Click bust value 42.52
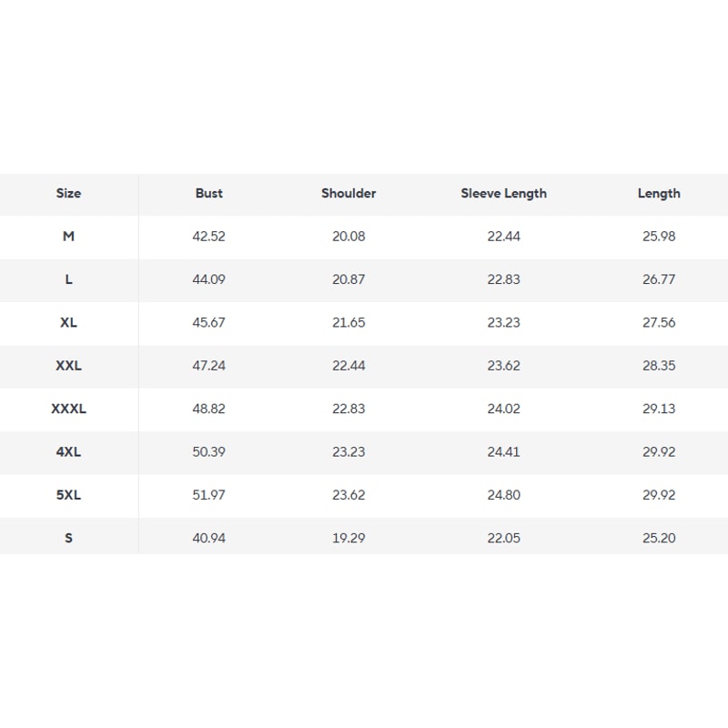The height and width of the screenshot is (728, 728). pos(208,236)
